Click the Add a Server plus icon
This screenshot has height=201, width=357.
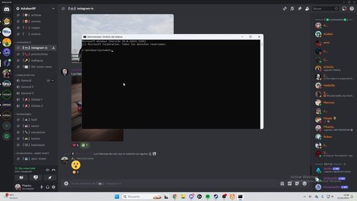click(7, 126)
